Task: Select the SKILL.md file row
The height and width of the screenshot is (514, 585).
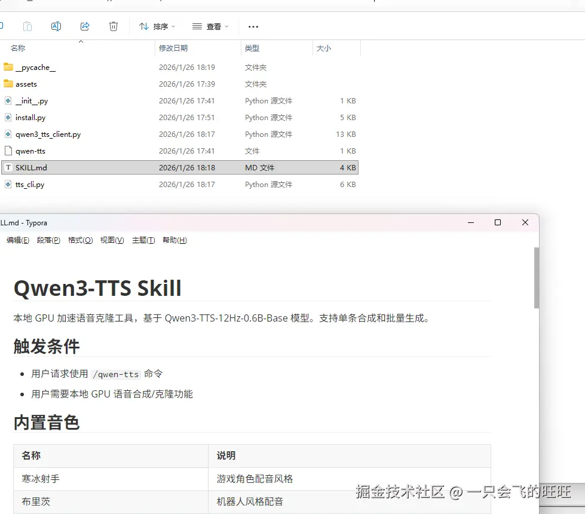Action: point(180,167)
